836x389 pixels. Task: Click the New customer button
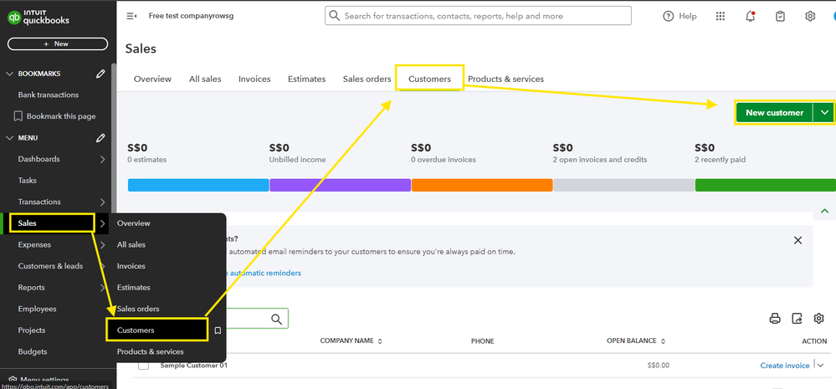pyautogui.click(x=774, y=112)
